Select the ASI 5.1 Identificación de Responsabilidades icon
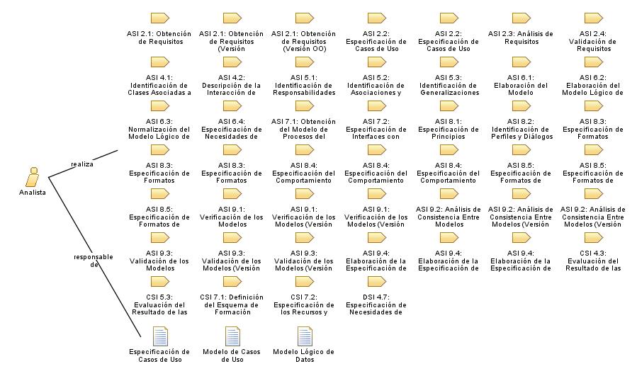This screenshot has width=637, height=376. (304, 62)
